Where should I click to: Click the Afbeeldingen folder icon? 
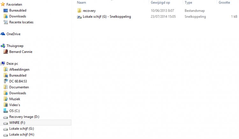[x=6, y=69]
